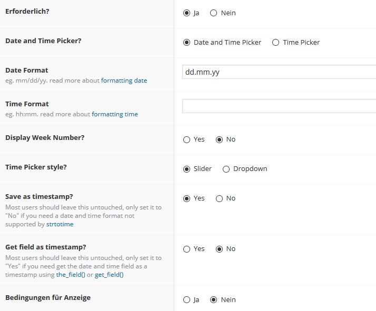Select 'No' for Get field as timestamp
Image resolution: width=376 pixels, height=311 pixels.
click(x=219, y=249)
